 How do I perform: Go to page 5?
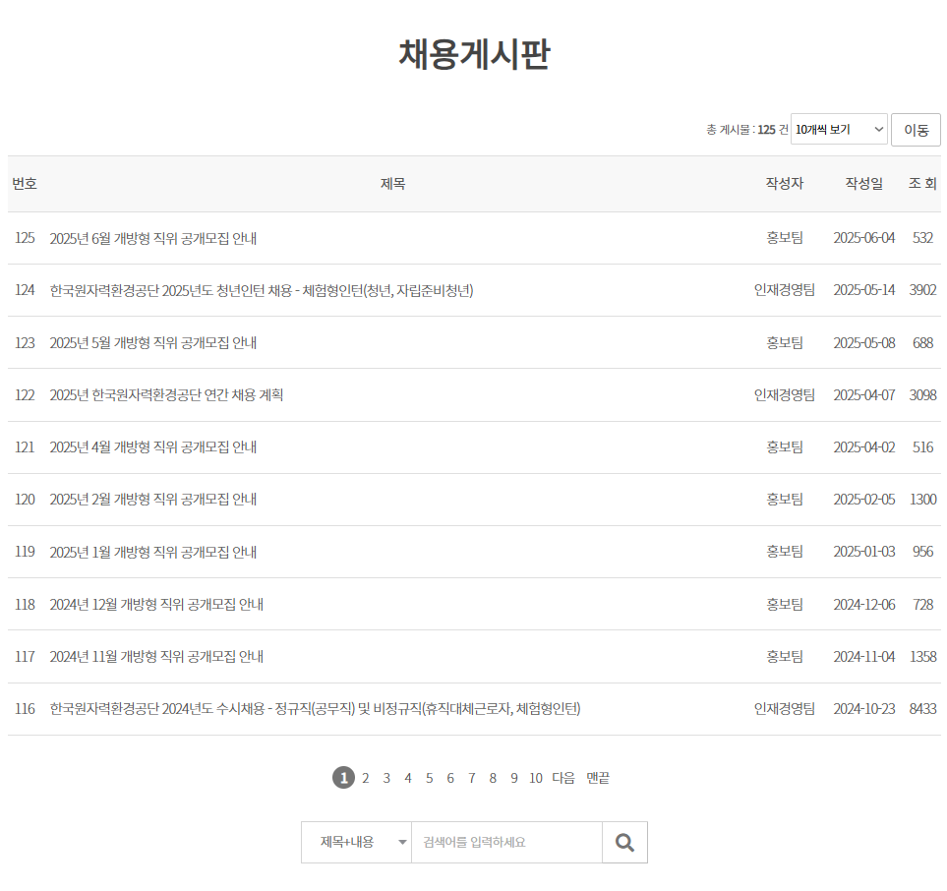tap(430, 778)
